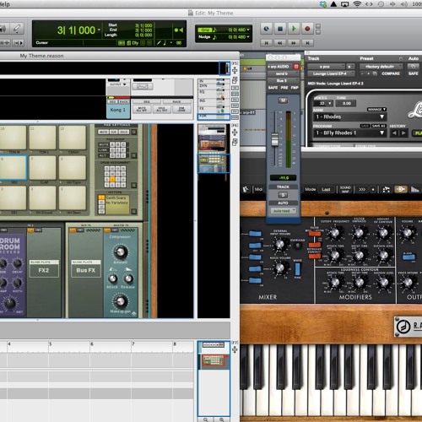
Task: Open the 'auto read' automation mode dropdown
Action: (283, 210)
